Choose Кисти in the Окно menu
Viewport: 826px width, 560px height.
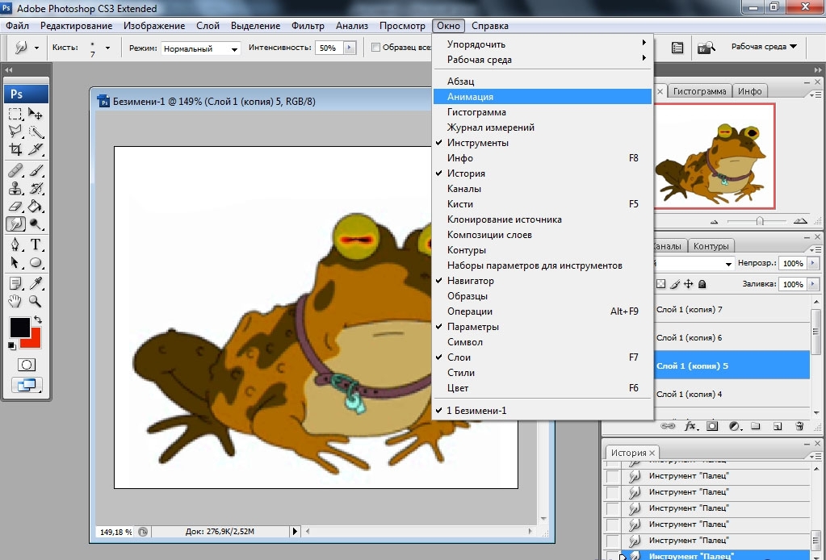(542, 203)
